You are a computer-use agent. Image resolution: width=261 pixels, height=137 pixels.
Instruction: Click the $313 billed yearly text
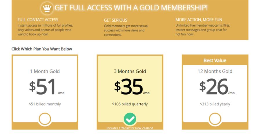(215, 104)
